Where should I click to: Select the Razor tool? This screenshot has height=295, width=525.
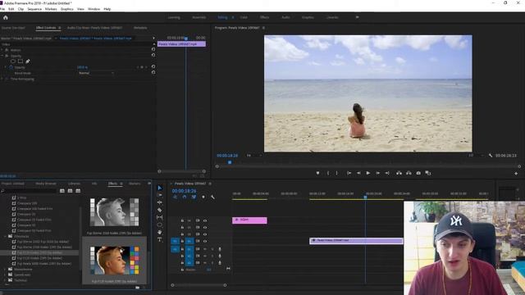point(160,210)
